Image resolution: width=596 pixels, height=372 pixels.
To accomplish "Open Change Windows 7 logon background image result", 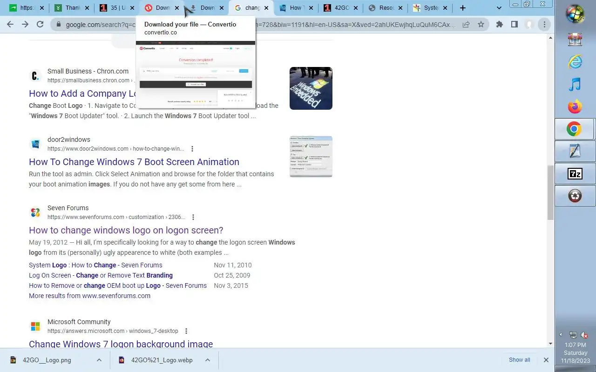I will click(x=121, y=344).
